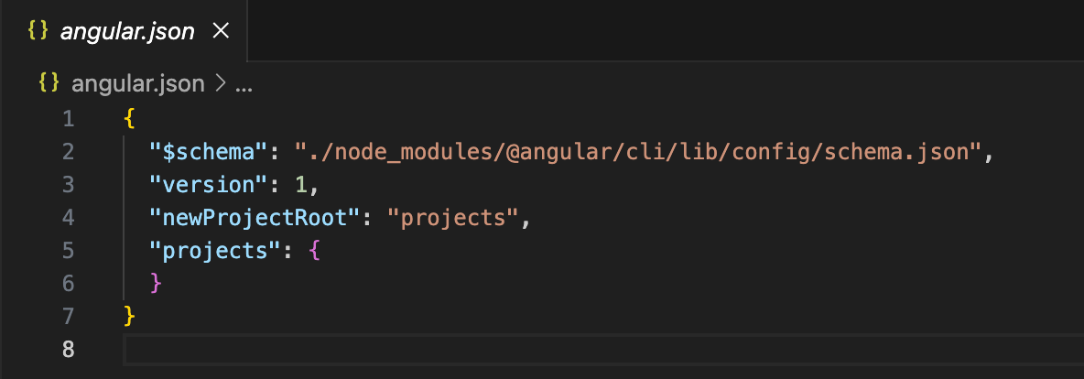Click line number 8 in gutter
This screenshot has height=379, width=1084.
pos(68,350)
